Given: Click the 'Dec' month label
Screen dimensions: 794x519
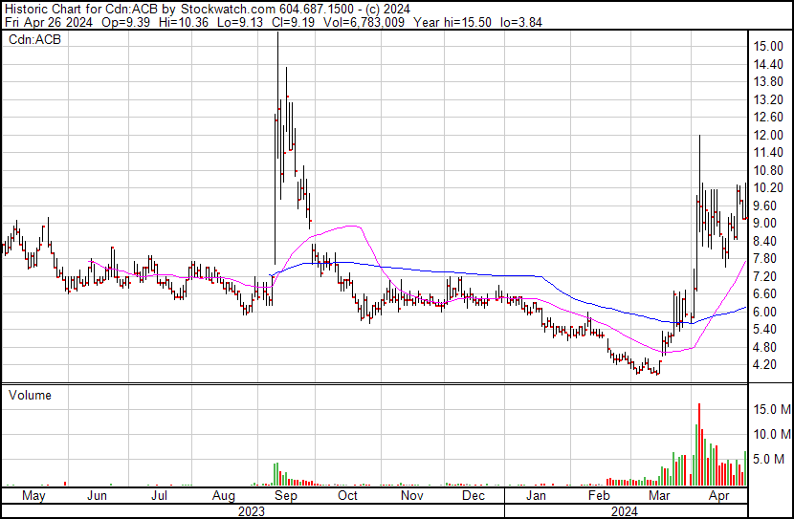Looking at the screenshot, I should coord(474,496).
